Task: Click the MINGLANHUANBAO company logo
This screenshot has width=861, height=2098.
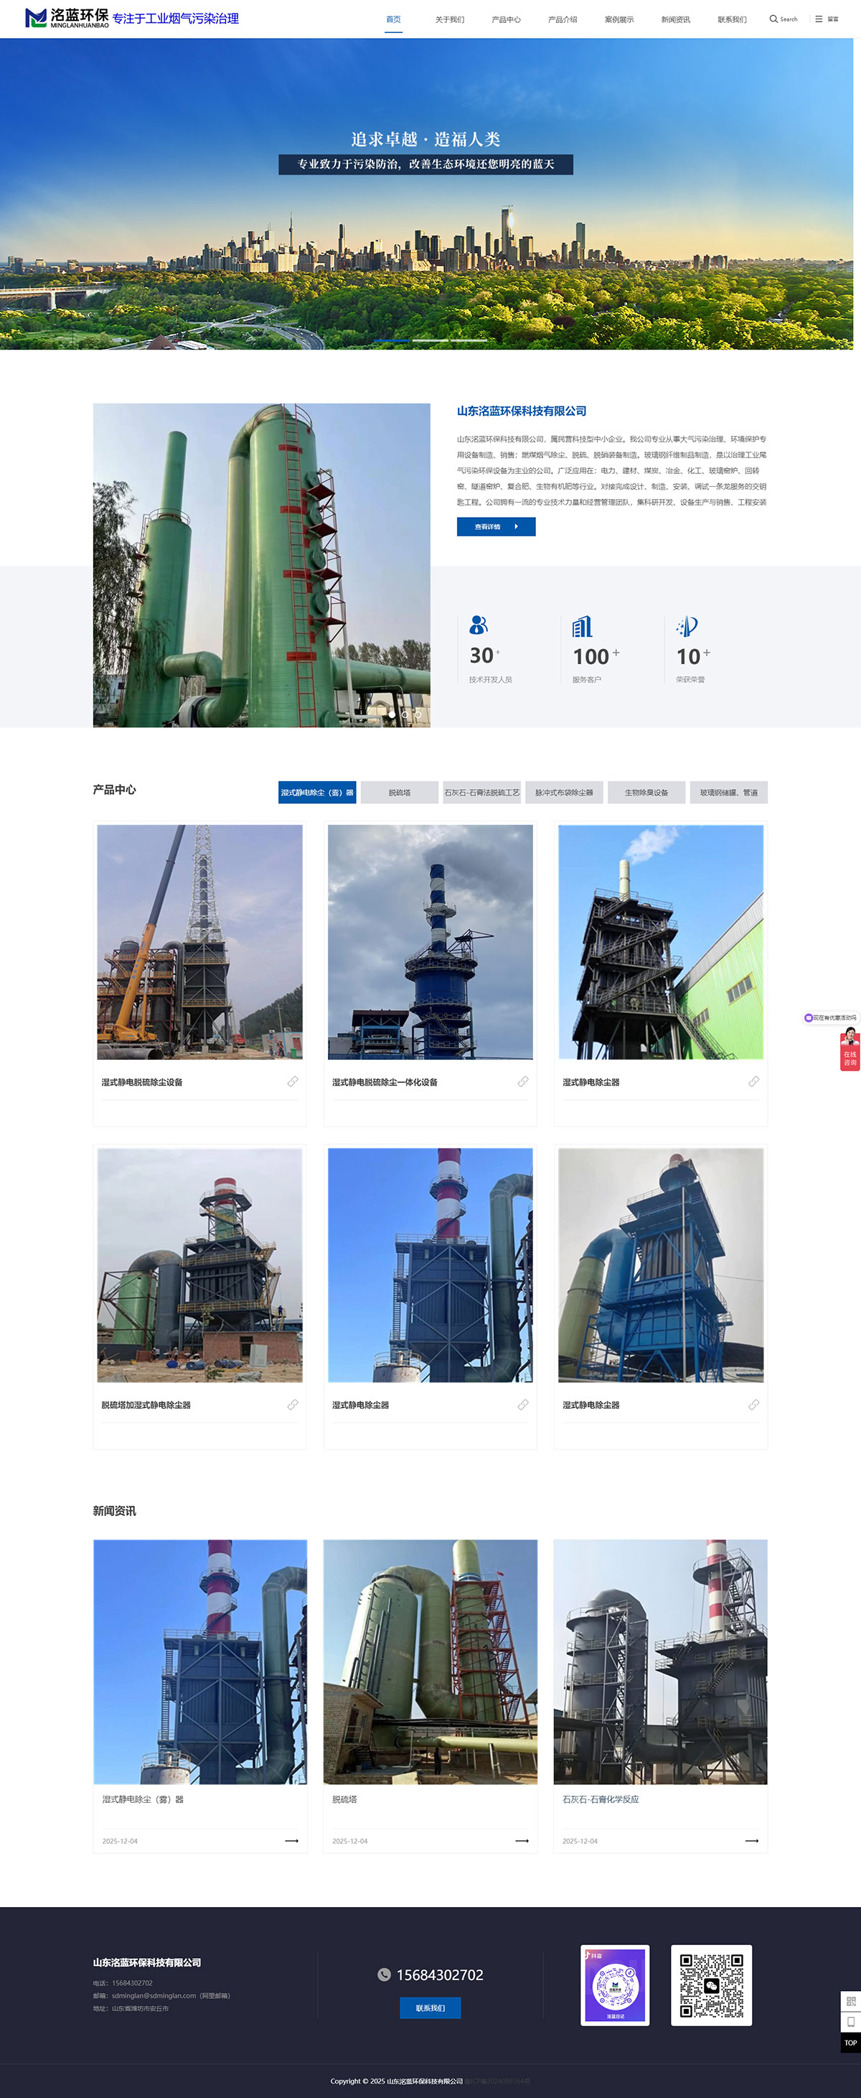Action: tap(67, 18)
